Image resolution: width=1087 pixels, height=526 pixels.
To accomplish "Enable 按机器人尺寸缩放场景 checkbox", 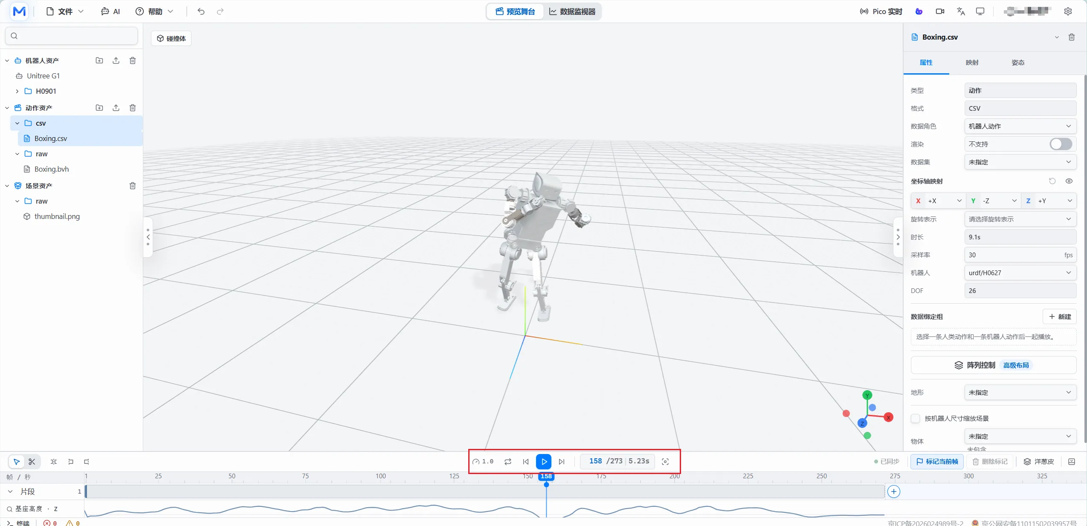I will 915,418.
